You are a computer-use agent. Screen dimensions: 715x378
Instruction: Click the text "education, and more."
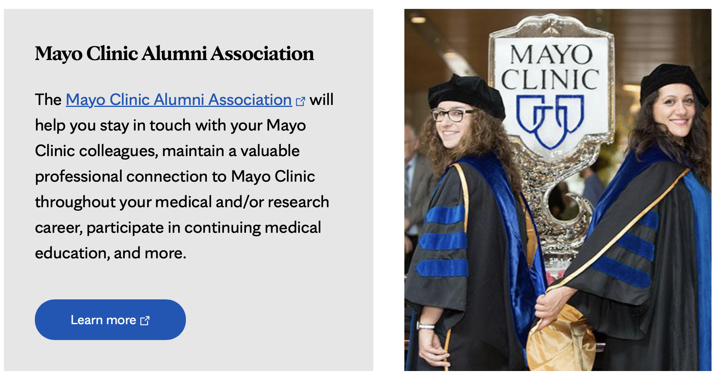[111, 253]
